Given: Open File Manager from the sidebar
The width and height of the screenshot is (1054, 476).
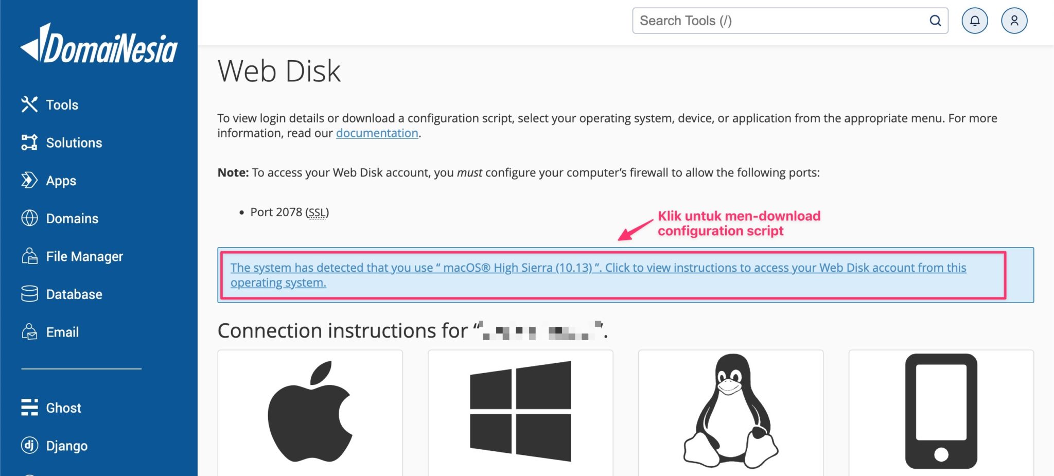Looking at the screenshot, I should click(84, 256).
